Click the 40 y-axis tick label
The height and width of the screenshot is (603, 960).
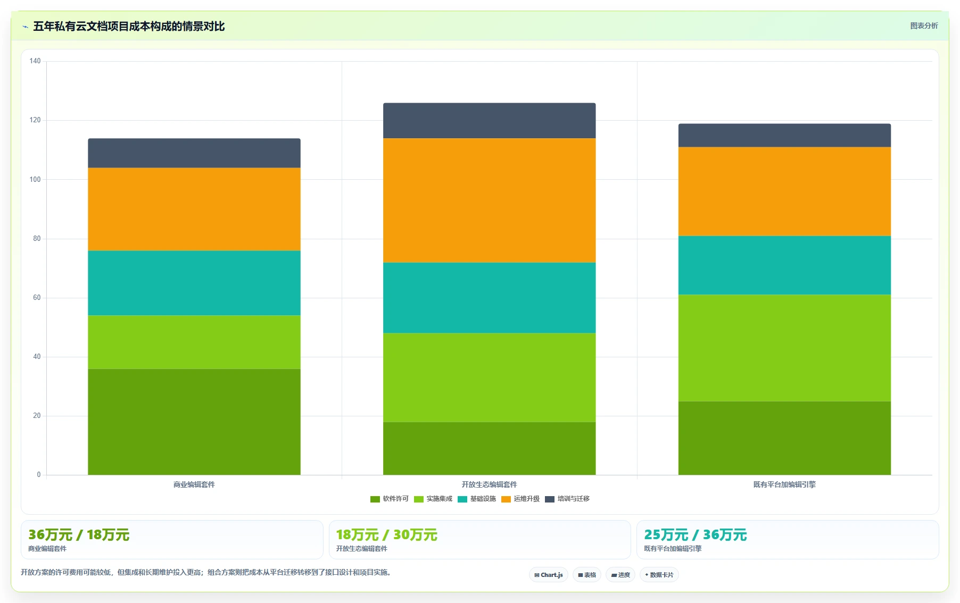click(x=37, y=357)
